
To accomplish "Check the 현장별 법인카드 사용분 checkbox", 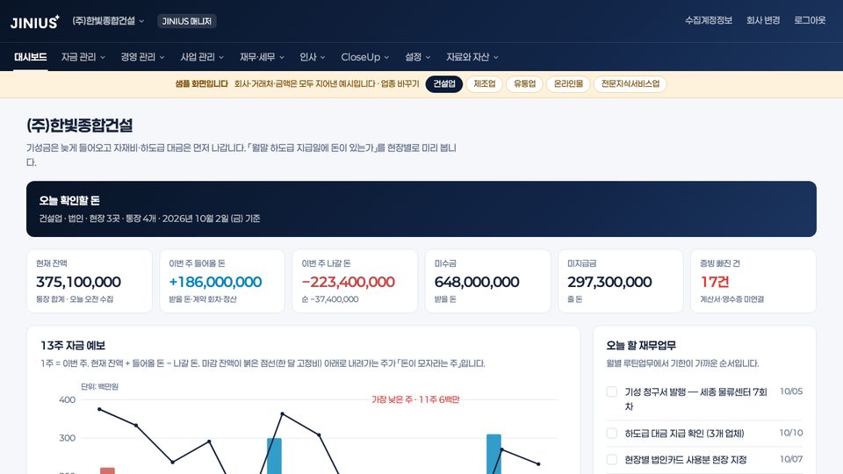I will coord(612,459).
